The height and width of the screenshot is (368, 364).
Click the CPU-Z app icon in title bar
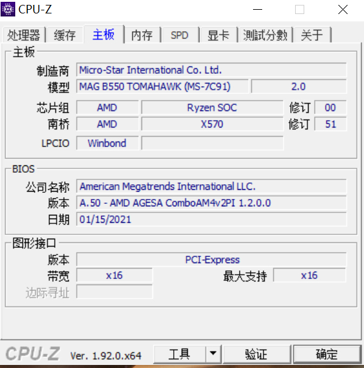pos(8,9)
